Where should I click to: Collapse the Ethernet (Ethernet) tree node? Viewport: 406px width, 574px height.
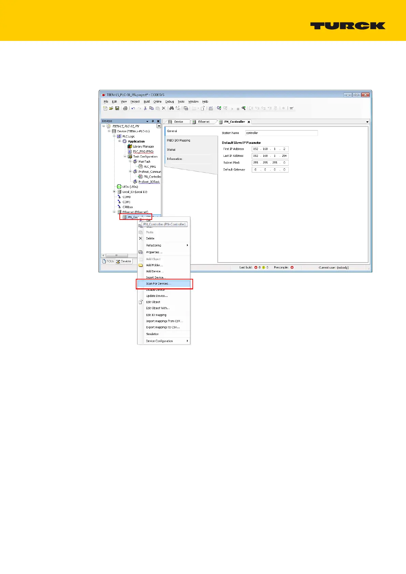tap(115, 212)
